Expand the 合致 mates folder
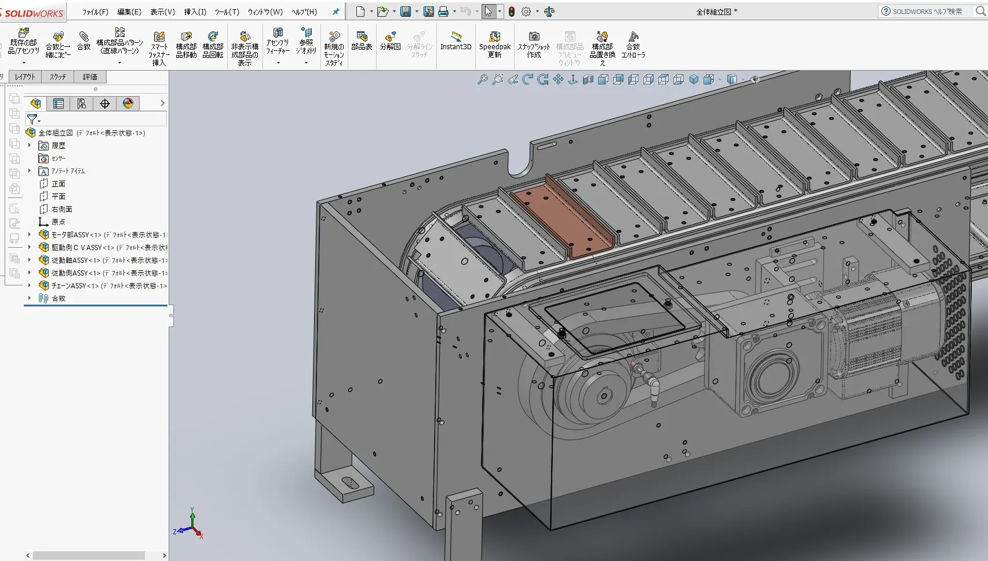Image resolution: width=988 pixels, height=561 pixels. (x=30, y=298)
